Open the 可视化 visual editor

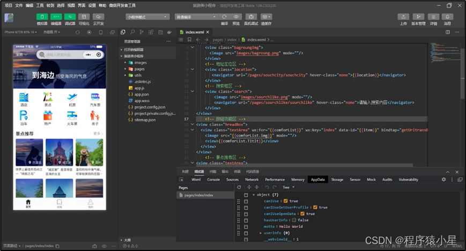point(84,17)
